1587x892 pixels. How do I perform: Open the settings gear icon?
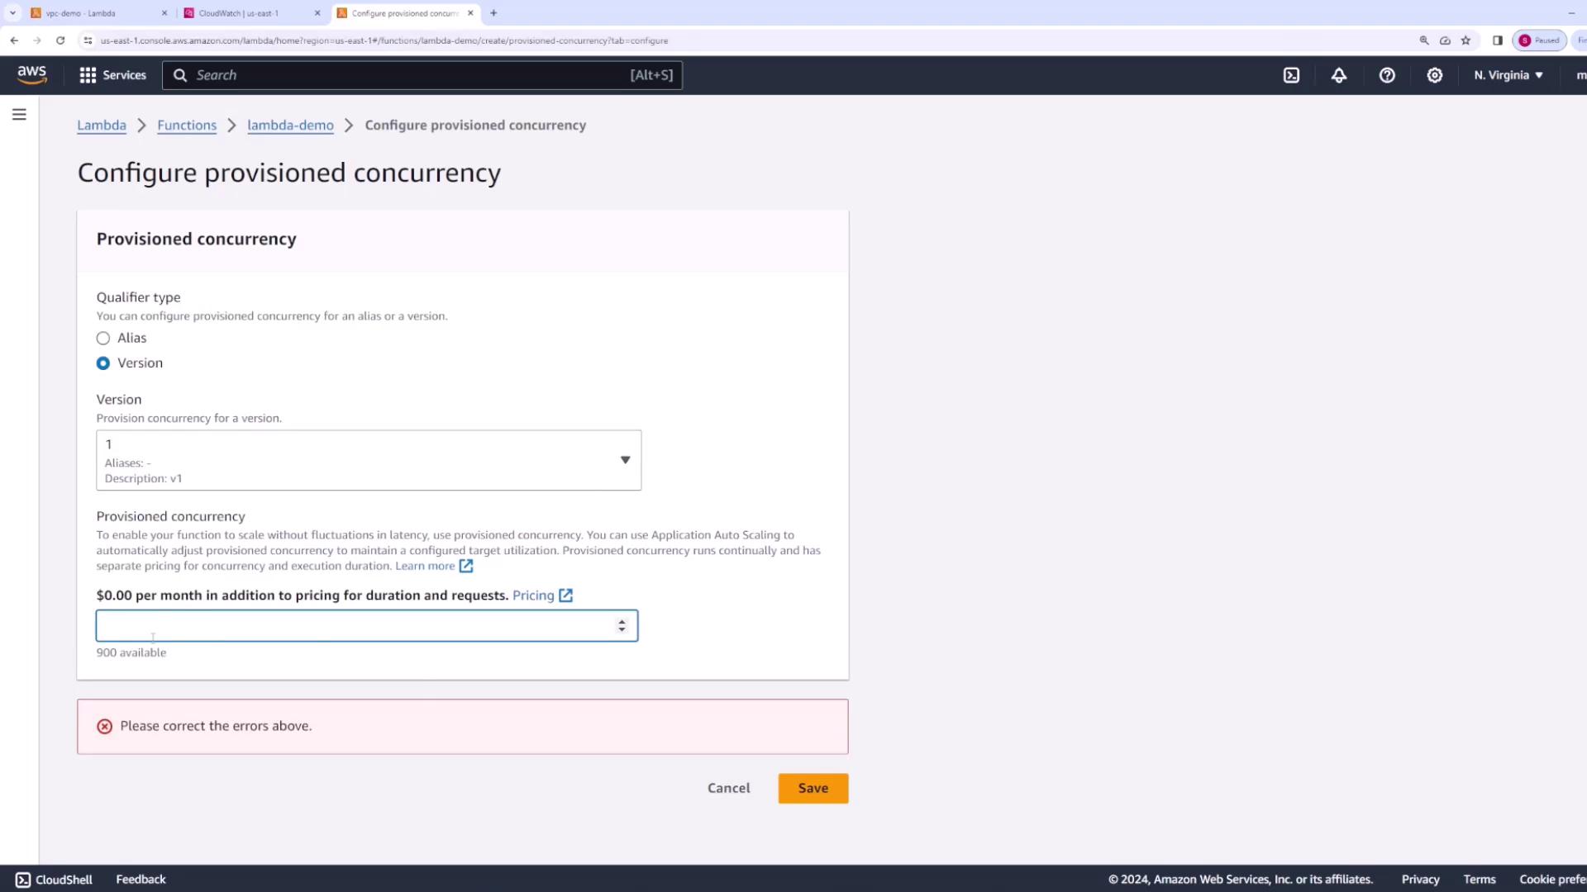pyautogui.click(x=1435, y=75)
